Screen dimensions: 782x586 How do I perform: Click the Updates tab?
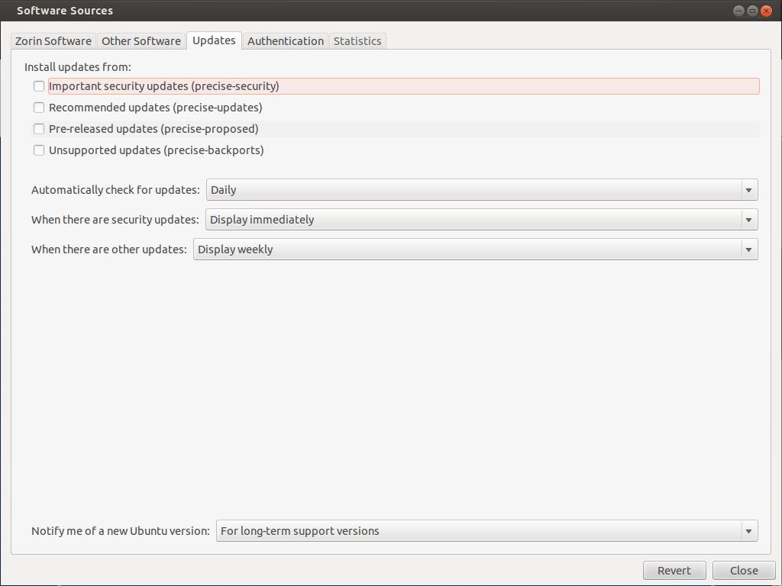pos(214,40)
